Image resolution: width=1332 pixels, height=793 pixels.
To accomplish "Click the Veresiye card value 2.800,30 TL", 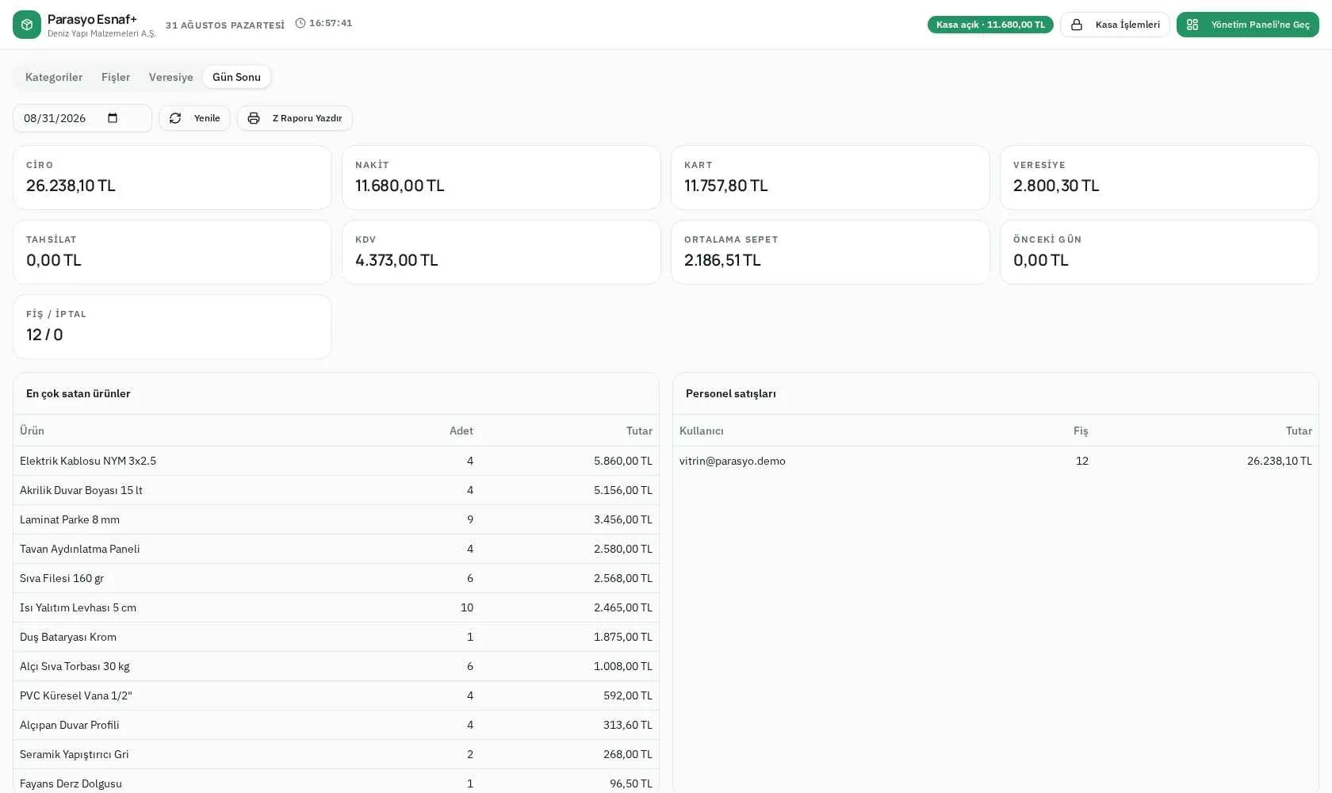I will (1056, 186).
